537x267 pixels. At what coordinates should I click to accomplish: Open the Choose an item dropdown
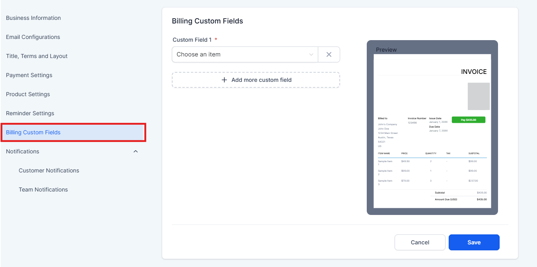[x=245, y=54]
